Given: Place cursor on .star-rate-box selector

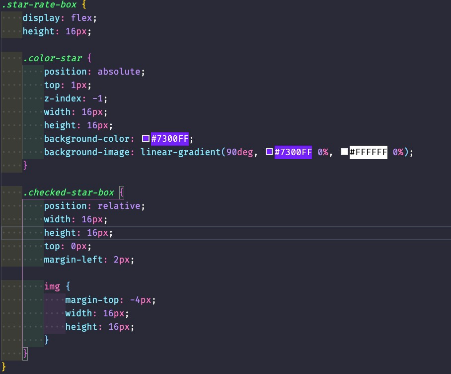Looking at the screenshot, I should tap(39, 4).
